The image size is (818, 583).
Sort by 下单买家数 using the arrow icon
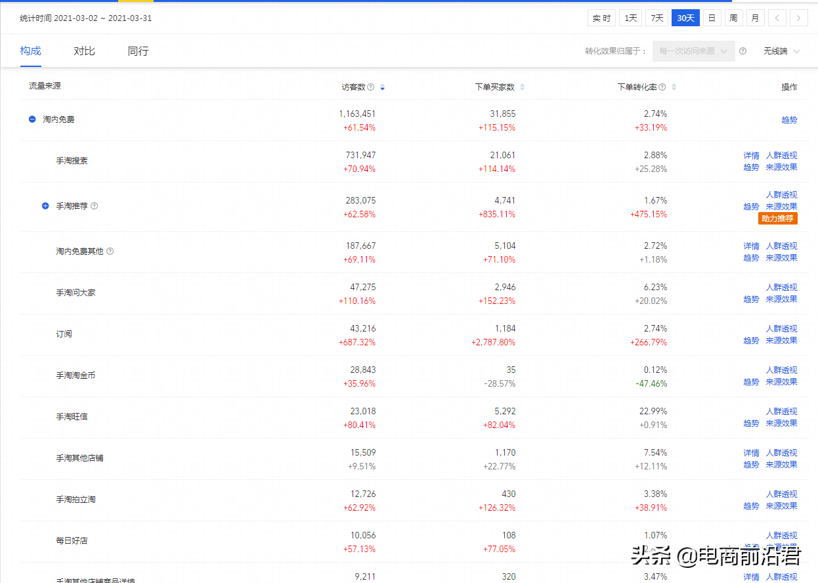(x=522, y=87)
